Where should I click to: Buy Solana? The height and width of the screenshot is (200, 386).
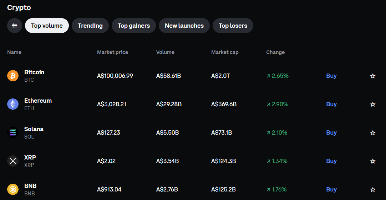click(331, 133)
